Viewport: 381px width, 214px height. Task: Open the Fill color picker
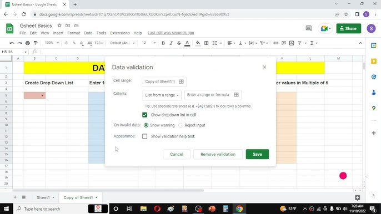click(198, 43)
